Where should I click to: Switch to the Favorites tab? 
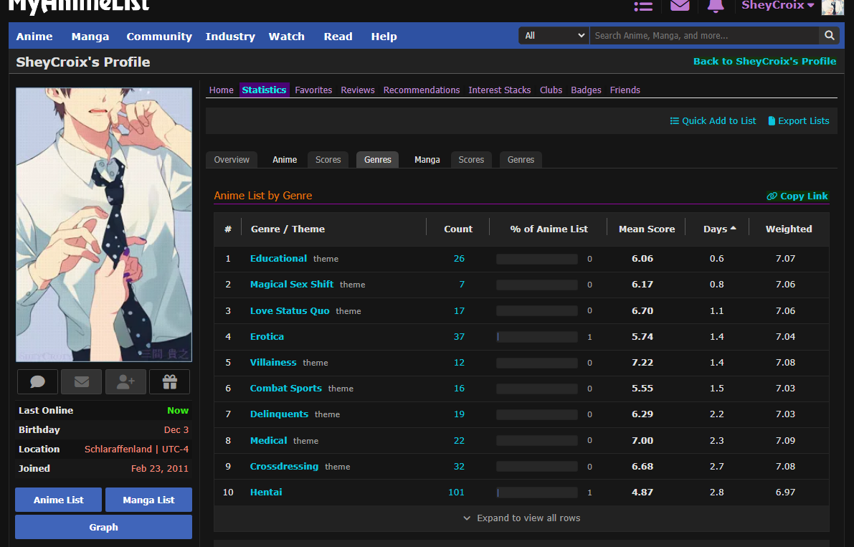coord(313,90)
